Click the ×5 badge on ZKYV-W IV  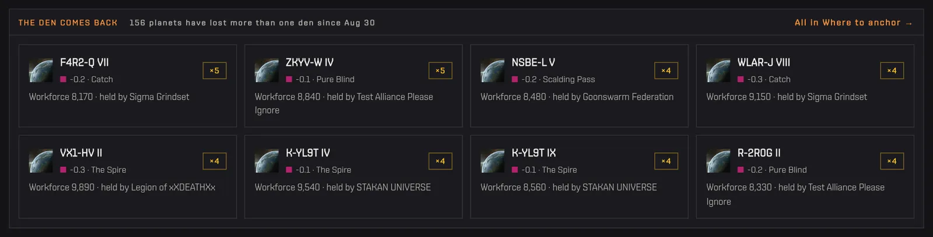pos(440,70)
